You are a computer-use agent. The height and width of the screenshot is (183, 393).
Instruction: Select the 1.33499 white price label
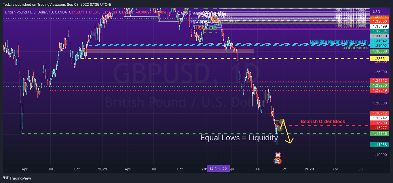(379, 26)
